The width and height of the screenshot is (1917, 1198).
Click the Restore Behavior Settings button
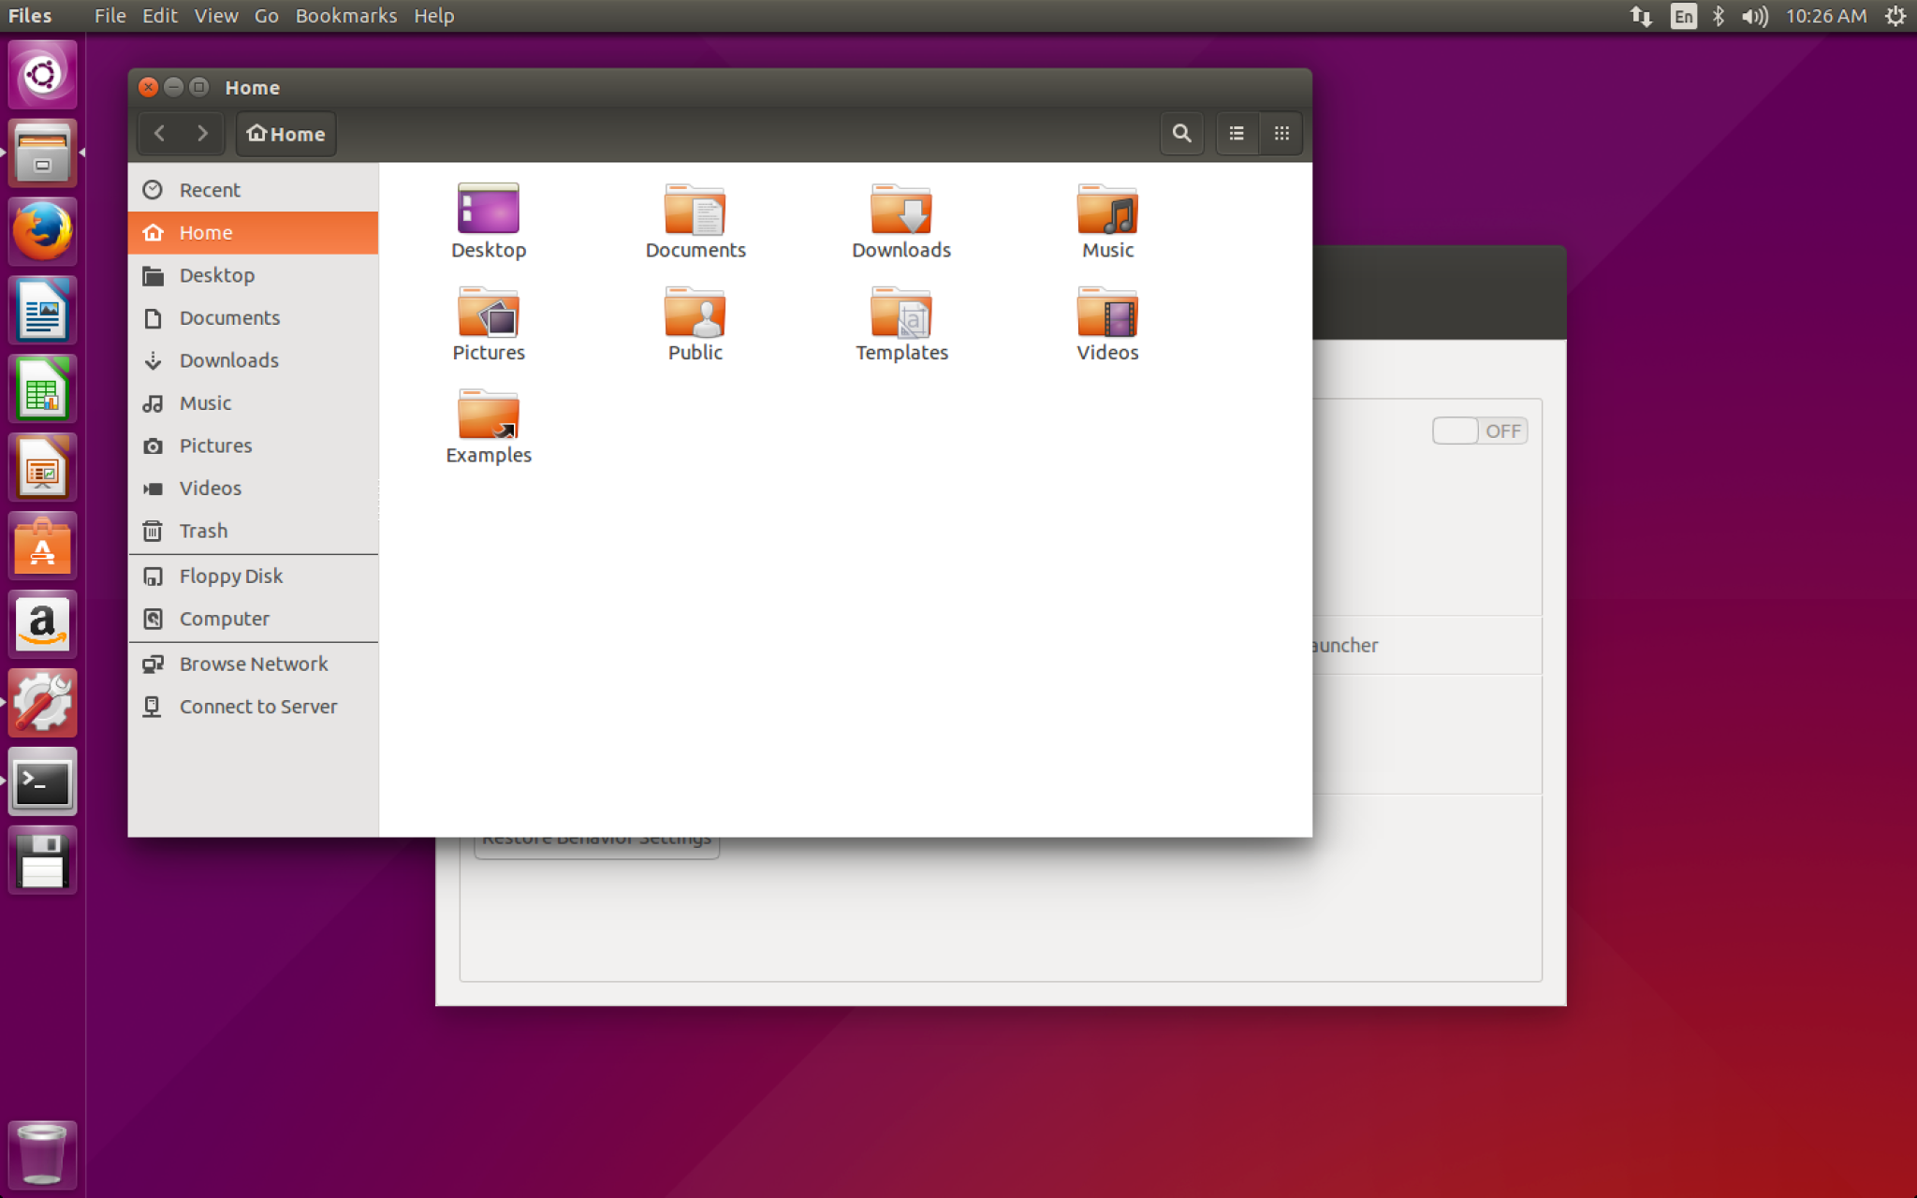(596, 838)
